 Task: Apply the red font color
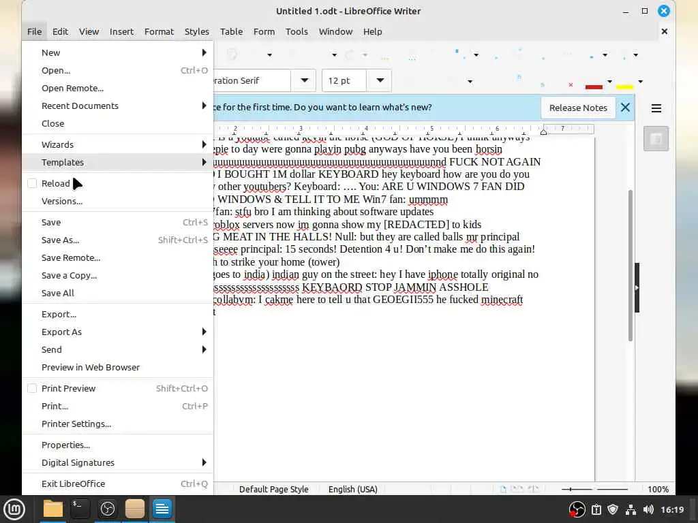click(594, 82)
